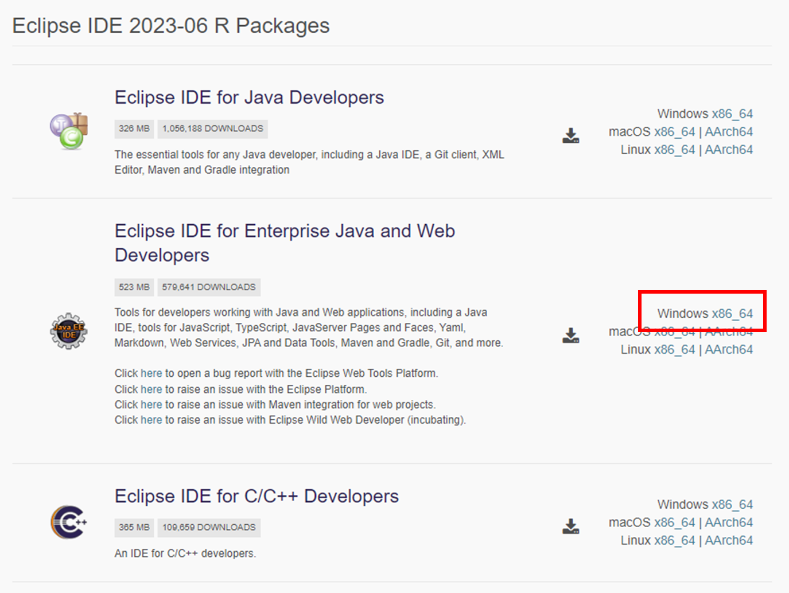
Task: Click the 109,659 DOWNLOADS badge
Action: [x=209, y=527]
